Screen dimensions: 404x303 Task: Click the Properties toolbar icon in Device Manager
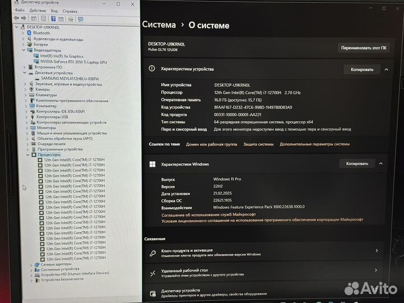(44, 19)
